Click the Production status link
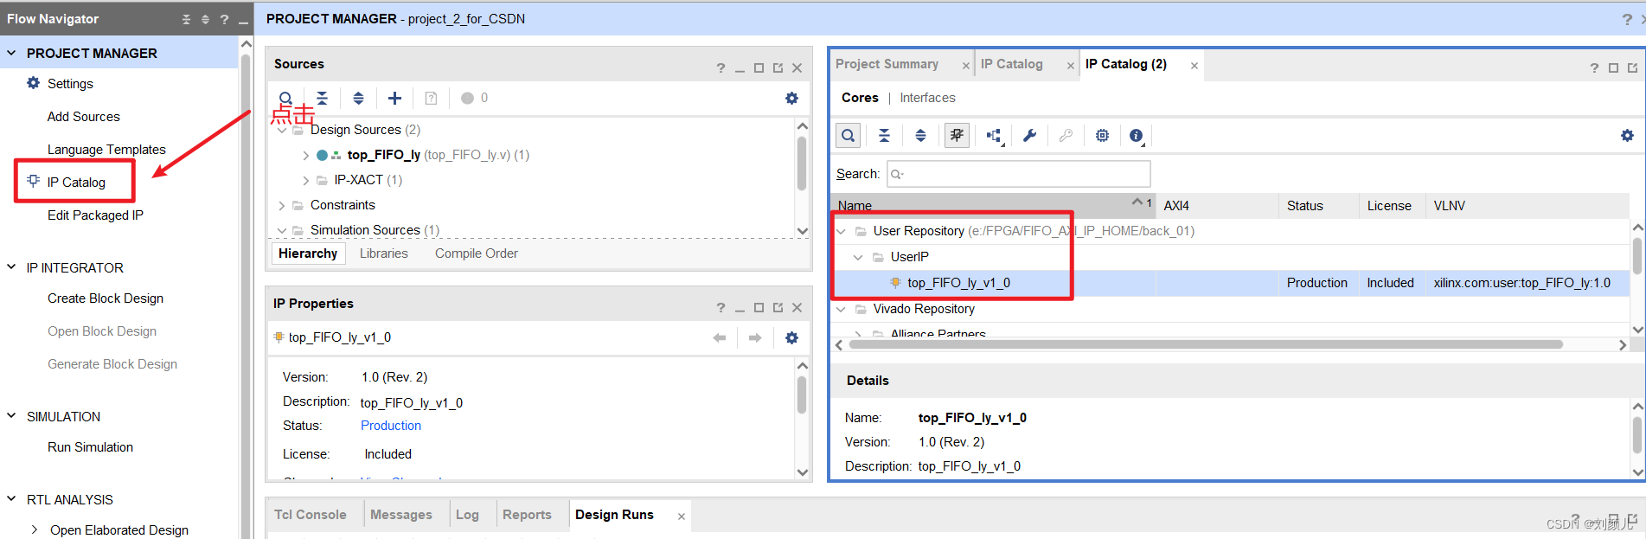Screen dimensions: 1646x539 click(x=391, y=426)
